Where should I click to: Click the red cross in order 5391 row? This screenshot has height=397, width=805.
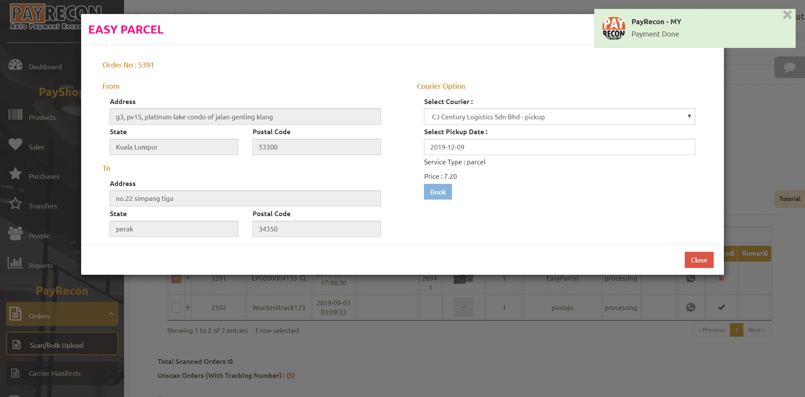click(x=721, y=279)
